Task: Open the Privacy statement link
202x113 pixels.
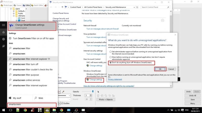Action: (x=115, y=79)
